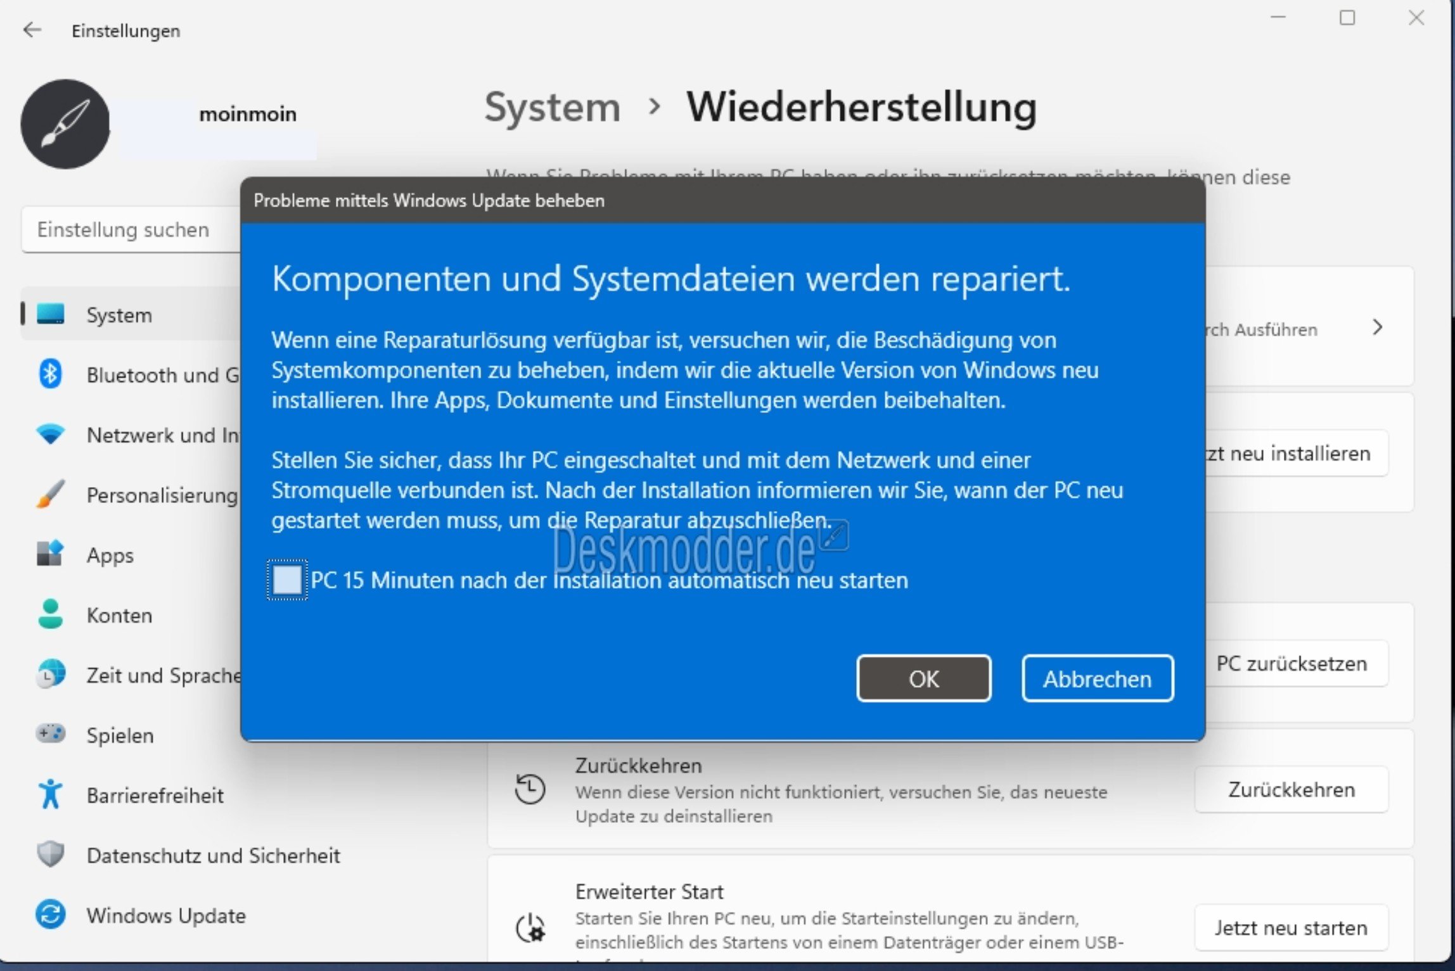Select the Personalisierung menu entry
The width and height of the screenshot is (1455, 971).
132,495
